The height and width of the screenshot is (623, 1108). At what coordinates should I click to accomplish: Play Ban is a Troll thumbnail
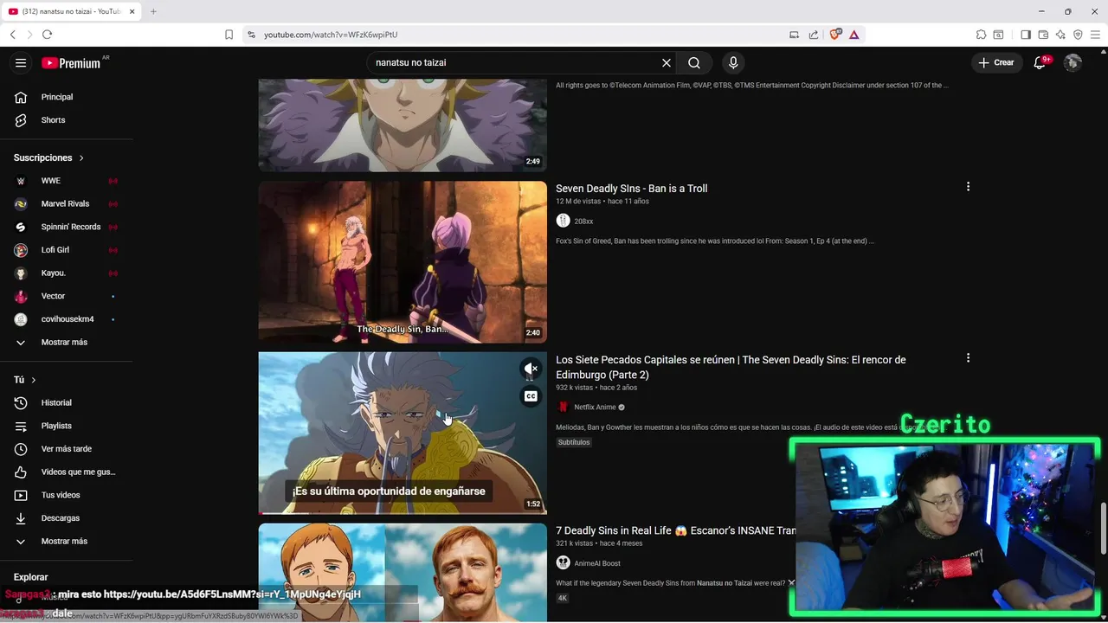point(403,261)
